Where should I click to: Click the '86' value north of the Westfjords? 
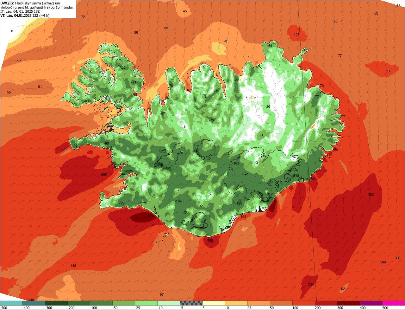click(x=136, y=32)
